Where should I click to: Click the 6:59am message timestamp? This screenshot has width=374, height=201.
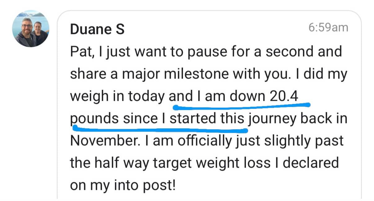click(x=328, y=28)
